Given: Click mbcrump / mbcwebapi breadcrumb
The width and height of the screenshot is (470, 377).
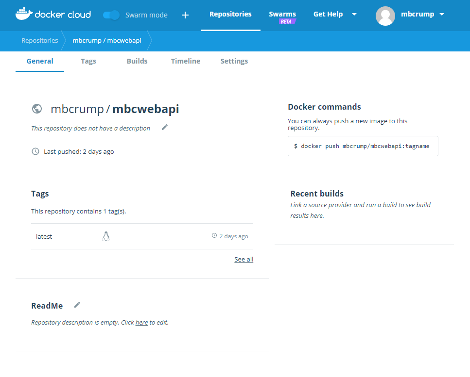Looking at the screenshot, I should coord(107,41).
